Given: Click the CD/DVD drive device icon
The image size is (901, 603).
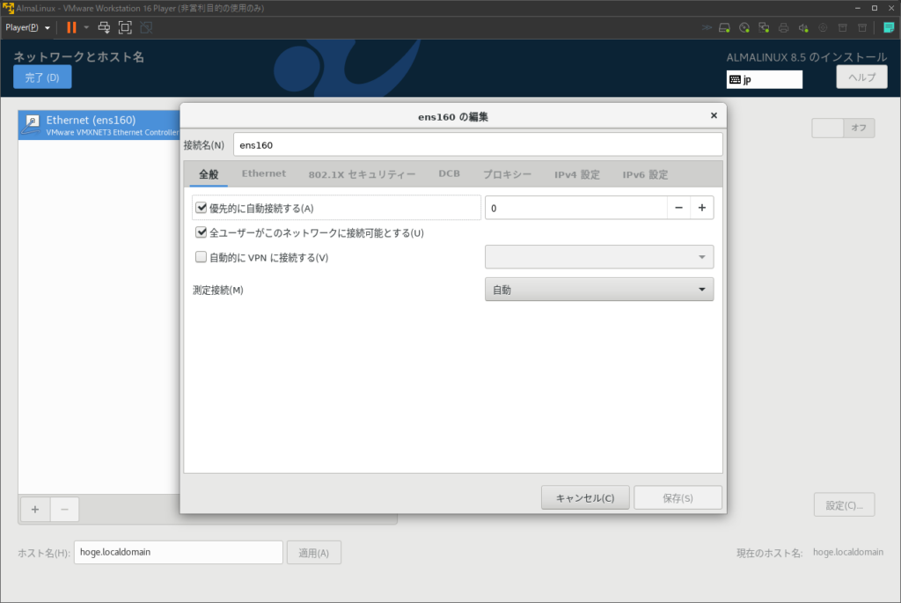Looking at the screenshot, I should click(744, 27).
